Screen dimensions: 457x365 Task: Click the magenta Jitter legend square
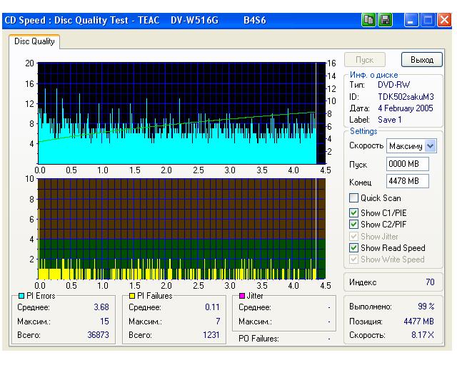click(242, 295)
